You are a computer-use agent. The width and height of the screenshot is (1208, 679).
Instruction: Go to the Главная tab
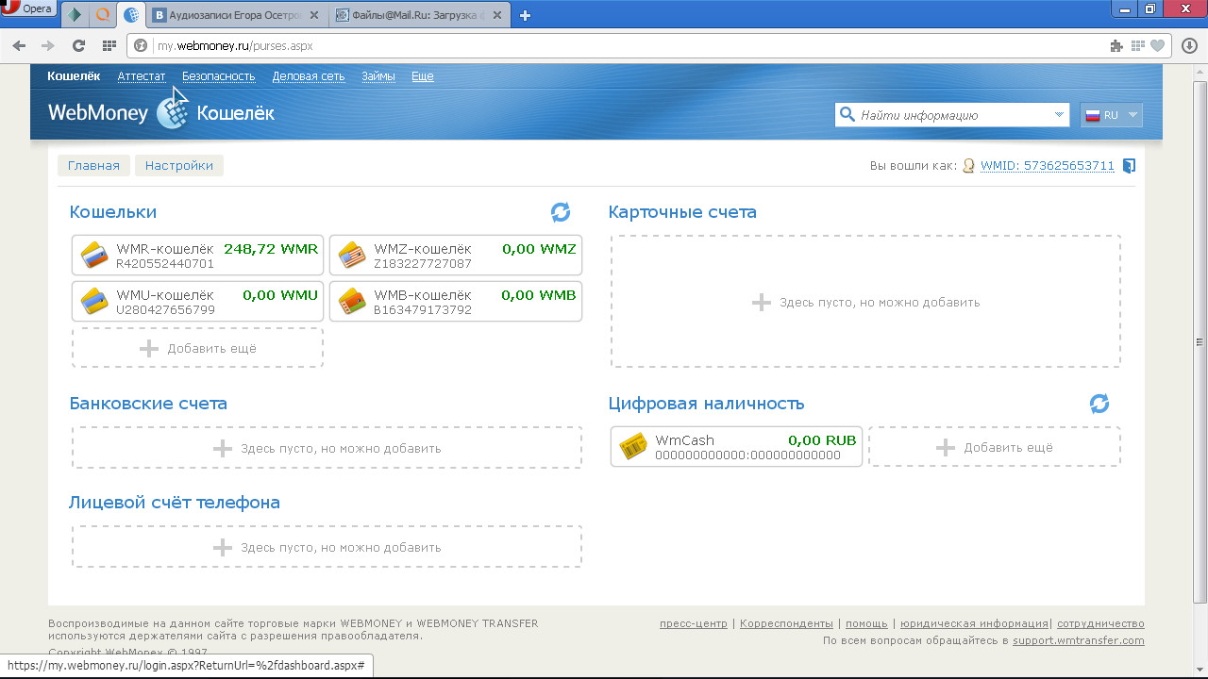93,166
